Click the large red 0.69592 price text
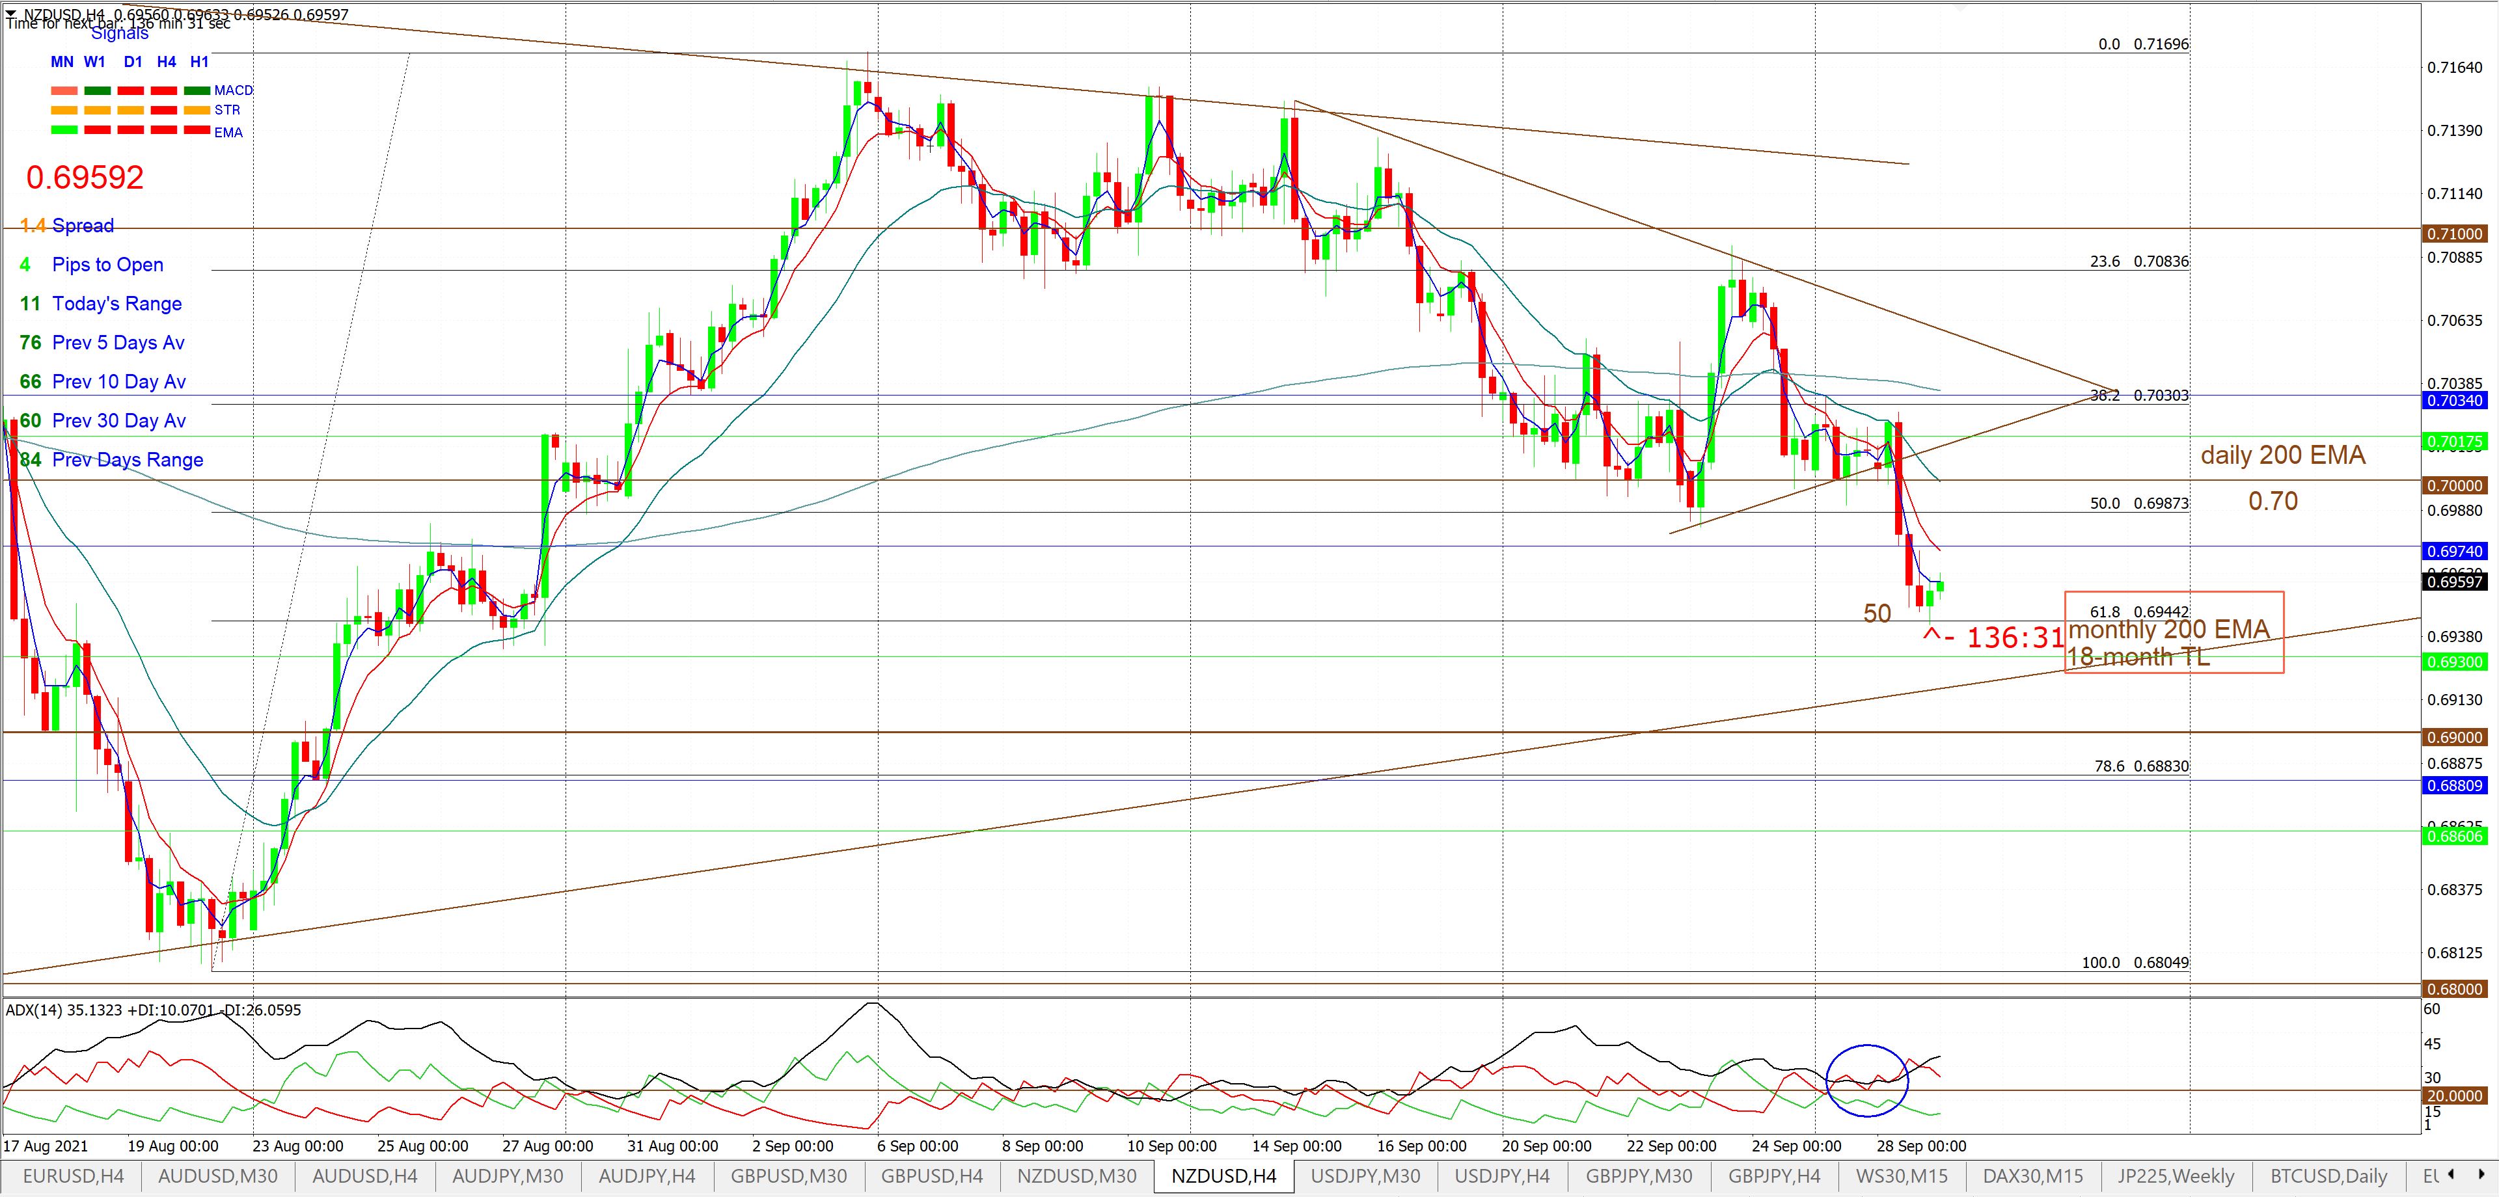This screenshot has height=1197, width=2499. [x=85, y=178]
